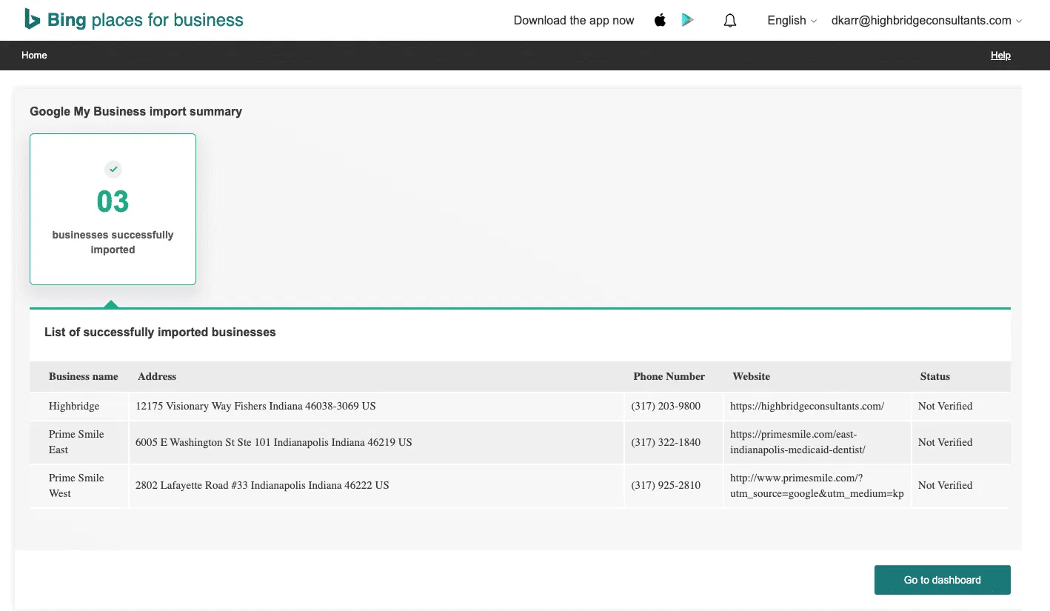Click Not Verified status for Highbridge
This screenshot has height=611, width=1050.
pyautogui.click(x=945, y=406)
